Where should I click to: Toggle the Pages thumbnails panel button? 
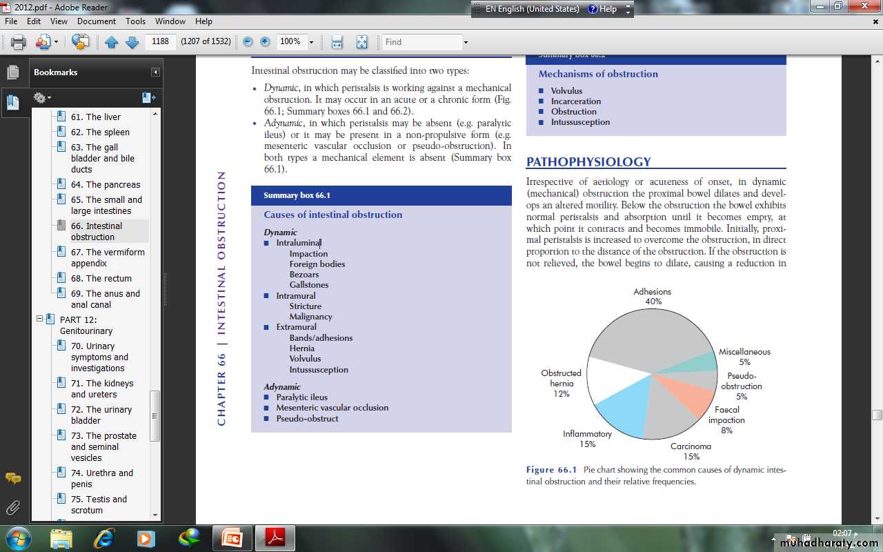[x=13, y=72]
